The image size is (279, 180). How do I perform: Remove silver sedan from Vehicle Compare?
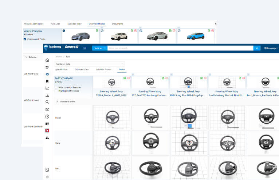(174, 31)
